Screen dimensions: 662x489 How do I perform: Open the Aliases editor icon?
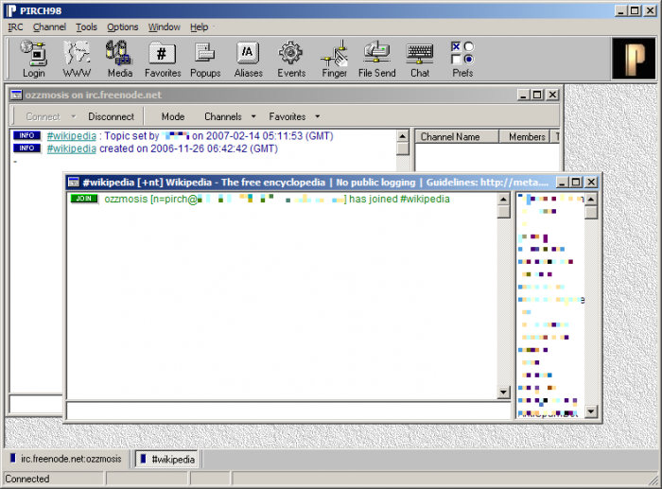(x=248, y=53)
